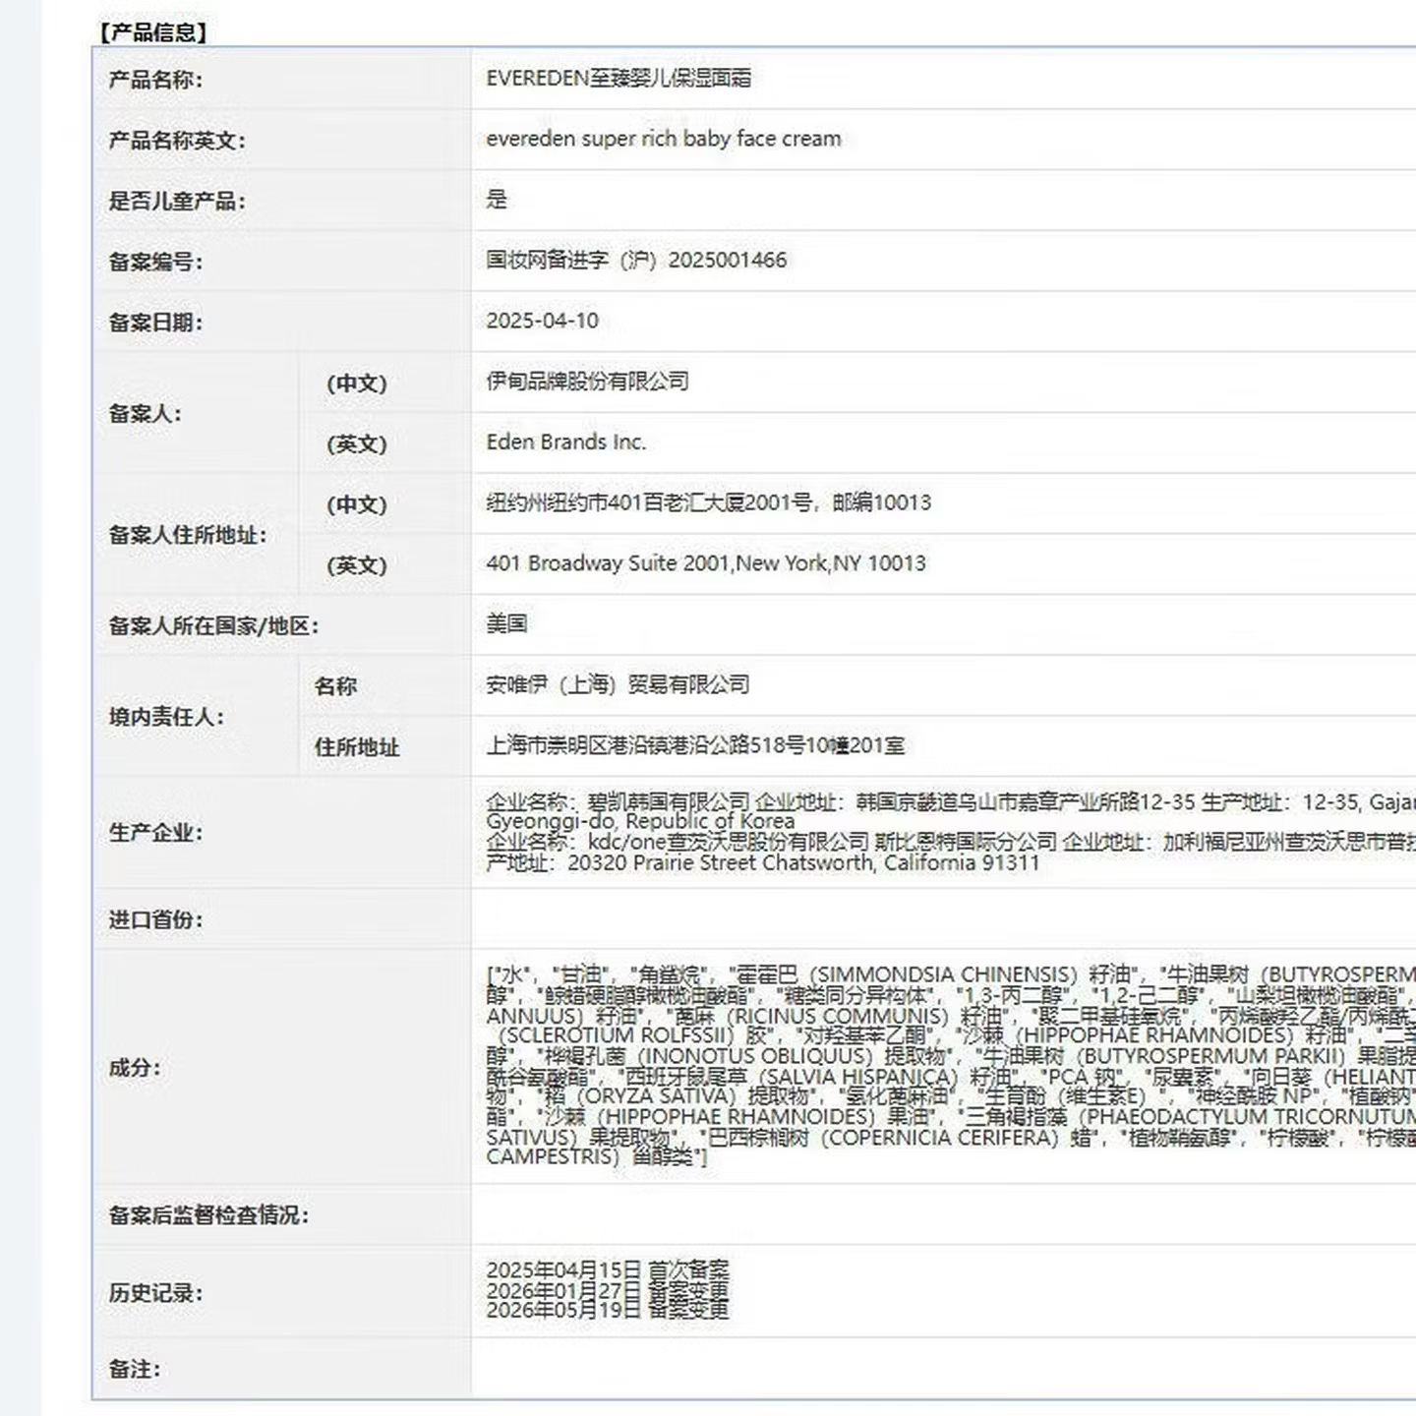Click the 备案人所在国家/地区 label
Image resolution: width=1416 pixels, height=1416 pixels.
tap(213, 626)
